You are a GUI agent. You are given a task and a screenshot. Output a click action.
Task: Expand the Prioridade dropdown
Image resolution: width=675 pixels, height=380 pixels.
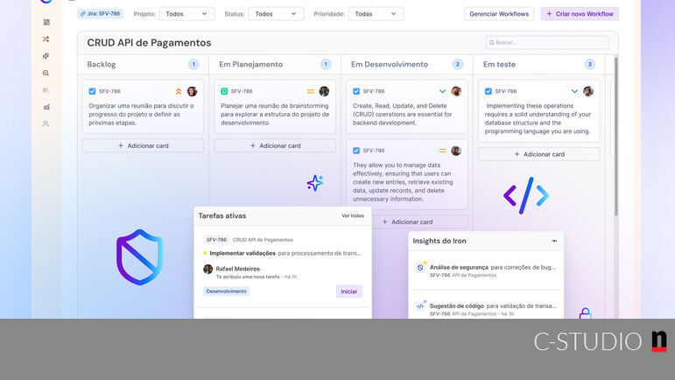tap(376, 14)
